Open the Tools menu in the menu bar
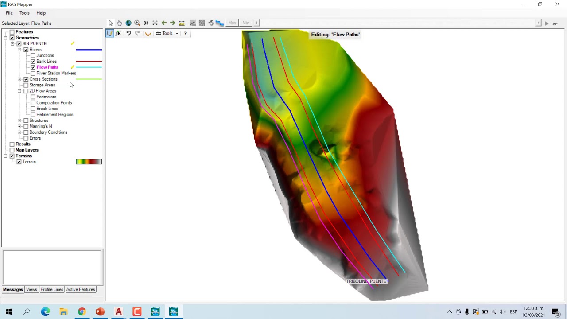Image resolution: width=567 pixels, height=319 pixels. 24,13
